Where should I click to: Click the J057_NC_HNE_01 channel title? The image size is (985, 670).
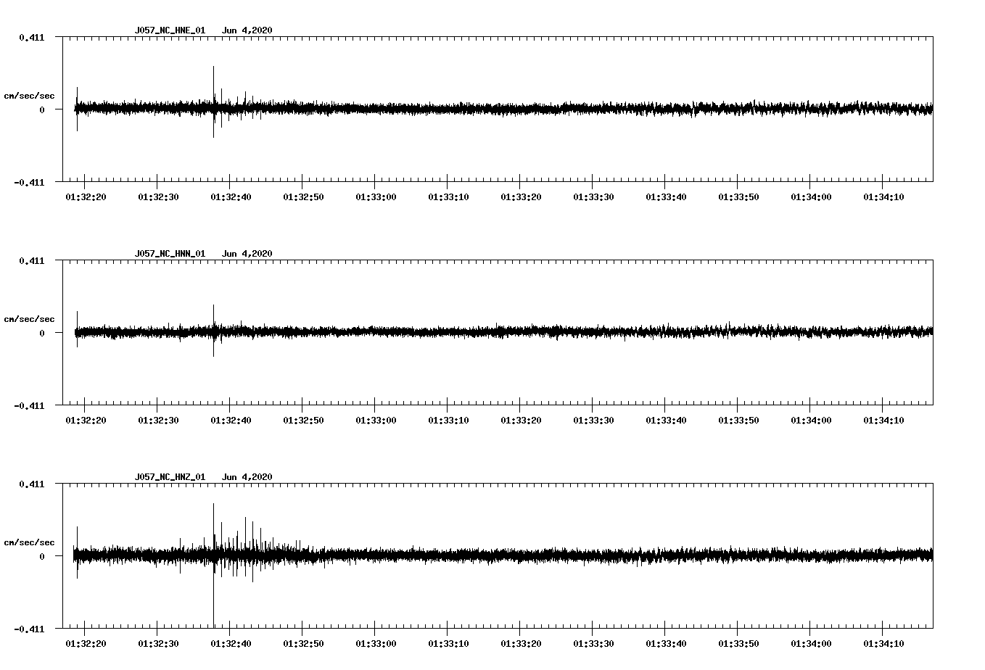click(x=170, y=30)
